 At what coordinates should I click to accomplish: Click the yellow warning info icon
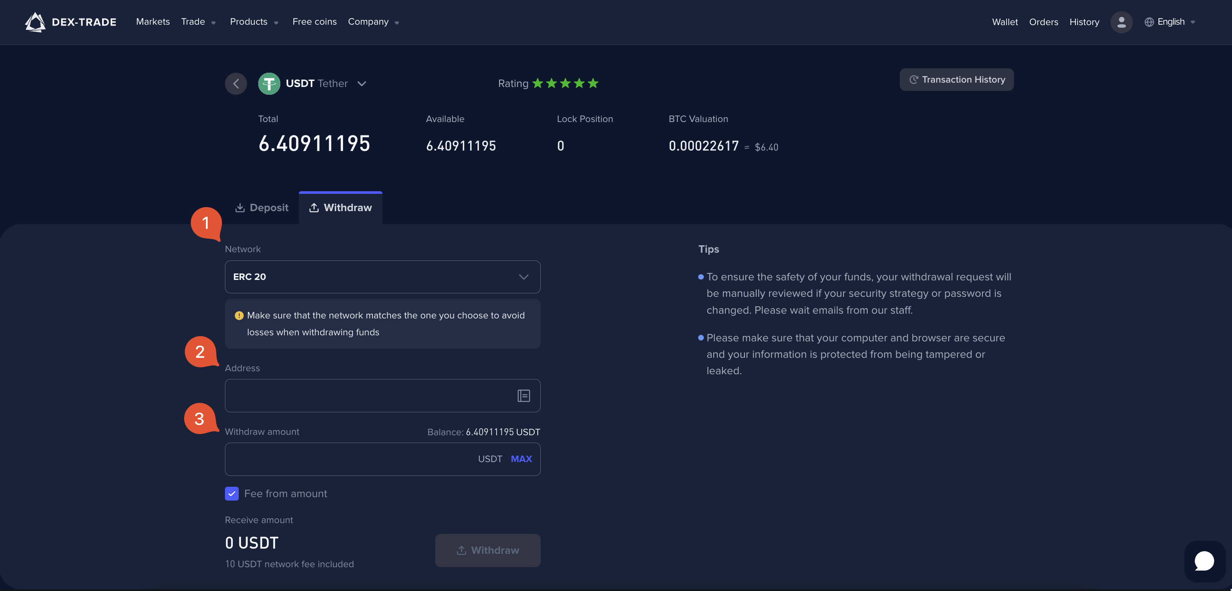point(239,315)
